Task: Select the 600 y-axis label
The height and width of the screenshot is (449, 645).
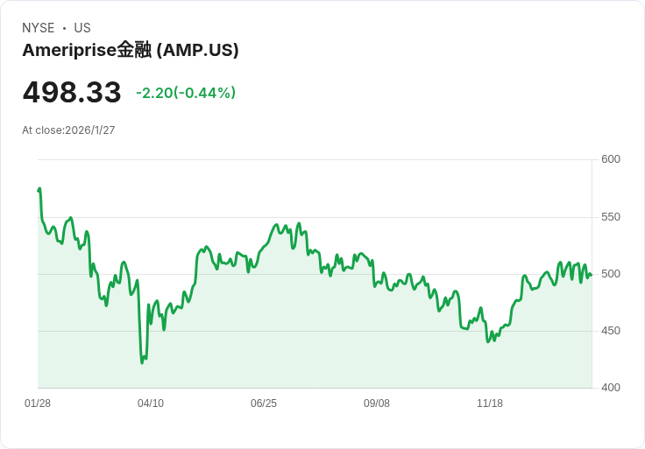Action: tap(611, 159)
